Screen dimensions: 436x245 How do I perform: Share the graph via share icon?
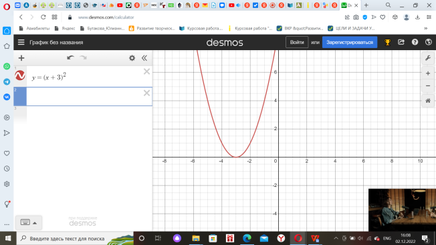point(401,42)
